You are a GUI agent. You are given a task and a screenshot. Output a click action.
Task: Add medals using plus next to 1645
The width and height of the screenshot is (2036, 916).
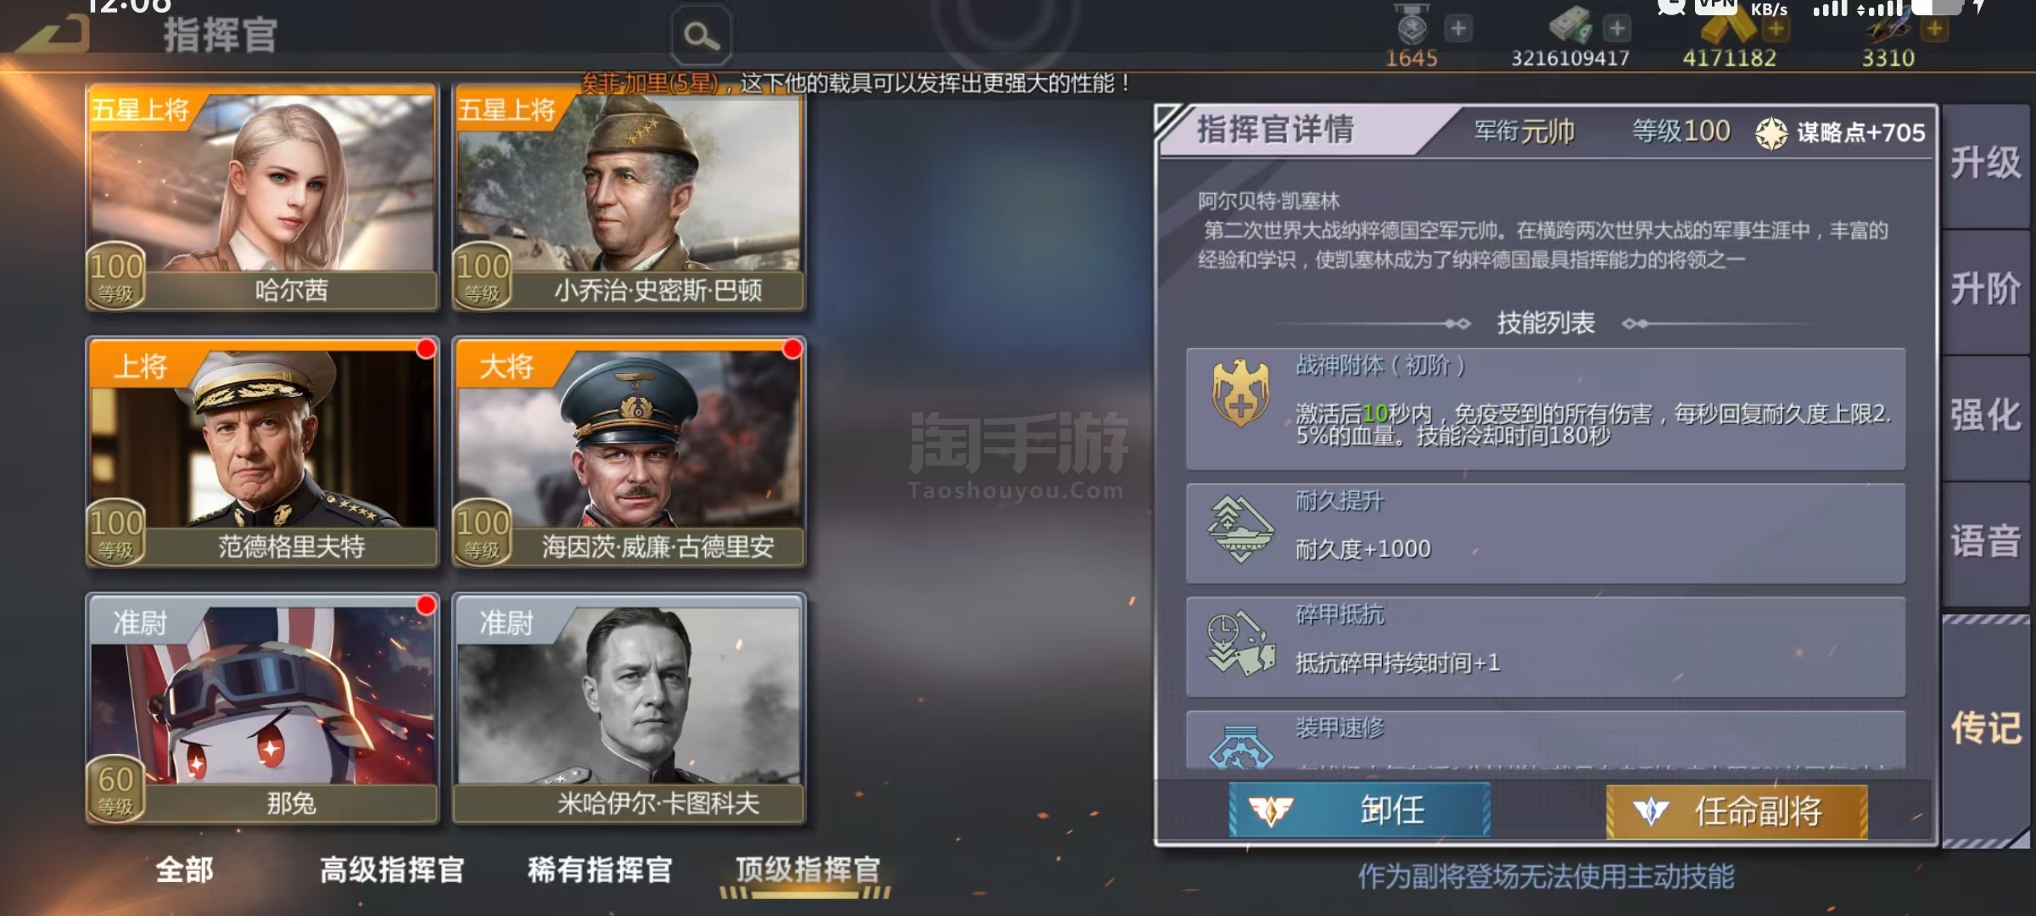pyautogui.click(x=1458, y=28)
